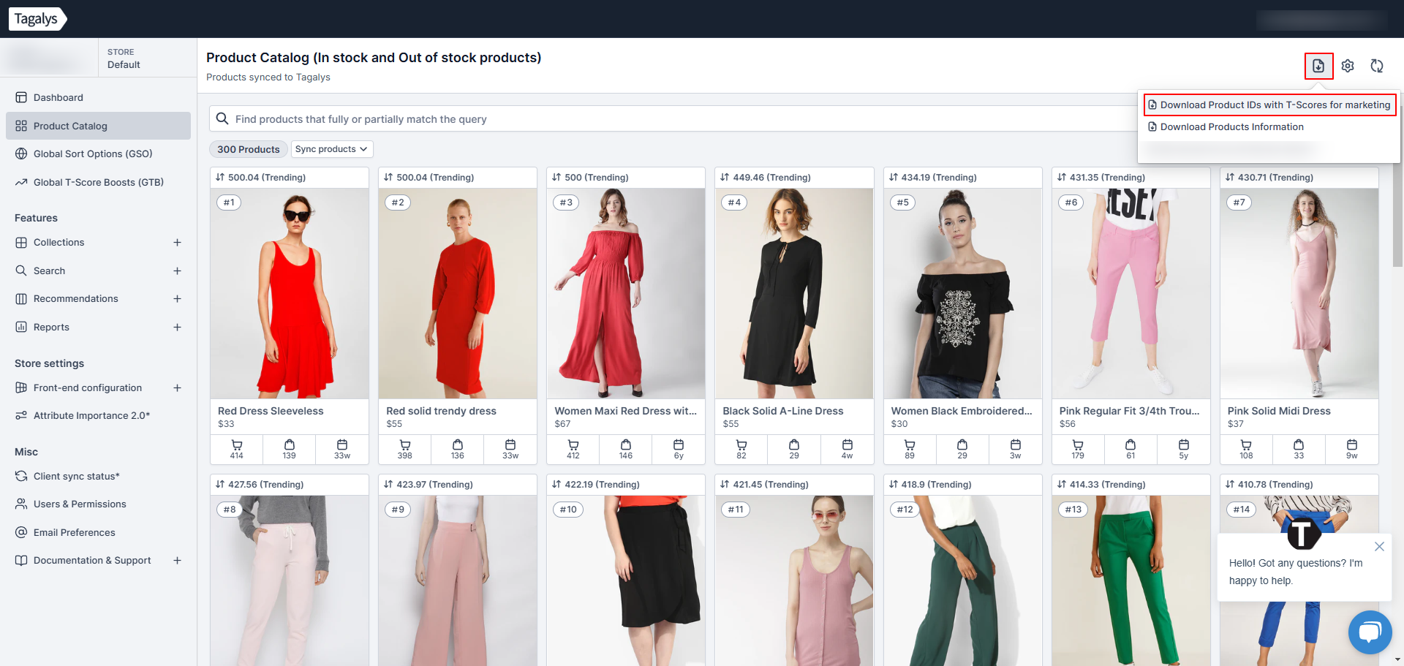
Task: Click the Global Sort Options globe icon
Action: [x=21, y=154]
